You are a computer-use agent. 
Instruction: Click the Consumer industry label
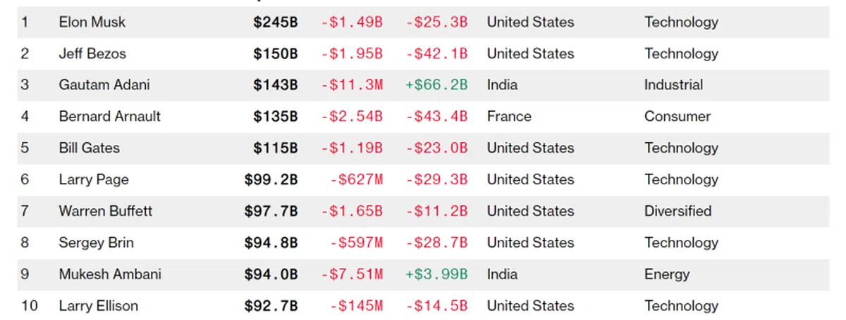(x=677, y=117)
